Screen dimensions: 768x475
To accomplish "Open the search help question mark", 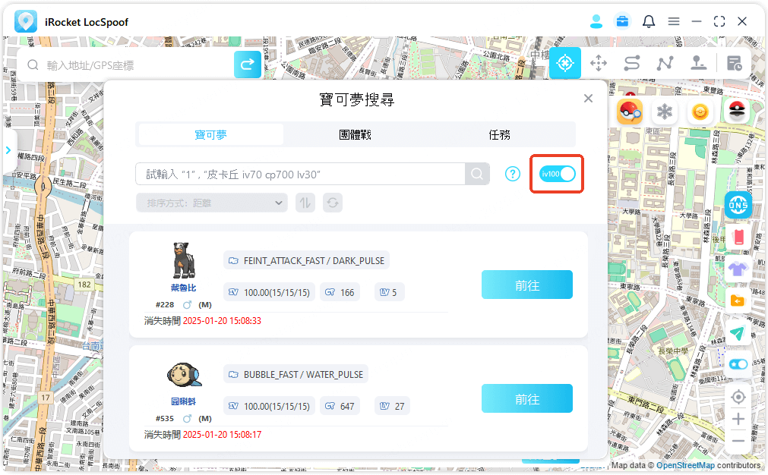I will click(x=512, y=174).
